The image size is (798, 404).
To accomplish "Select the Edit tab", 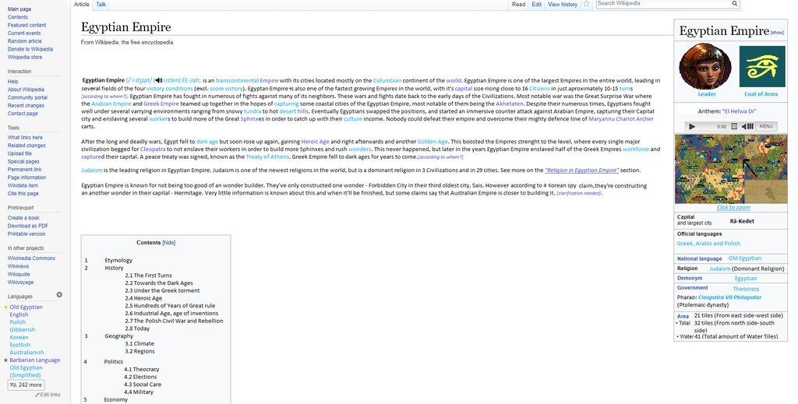I will [536, 5].
